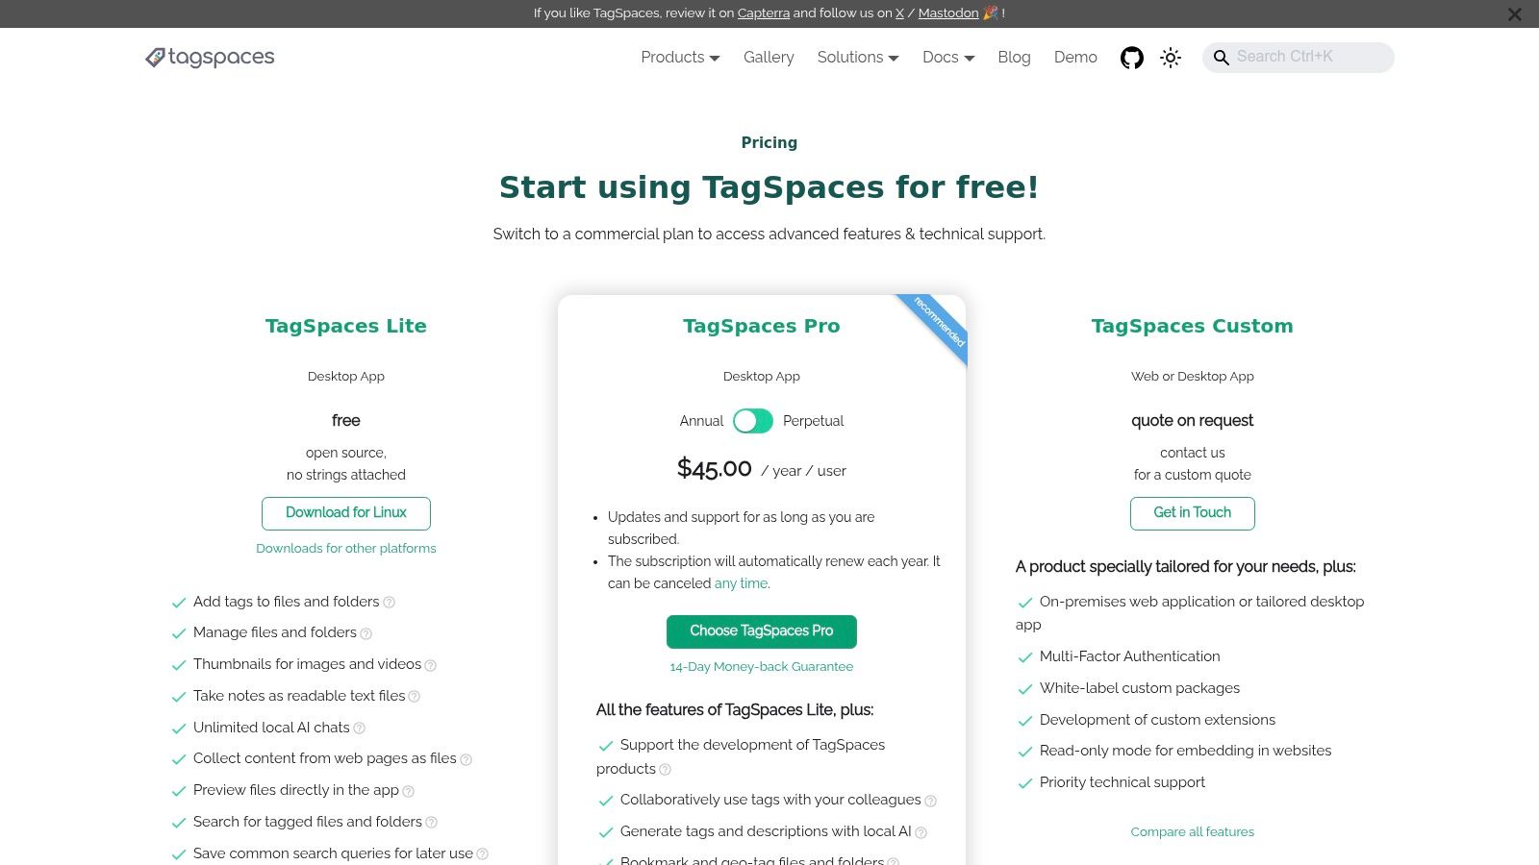Click info icon beside 'Thumbnails for images and videos'
Image resolution: width=1539 pixels, height=865 pixels.
point(431,665)
